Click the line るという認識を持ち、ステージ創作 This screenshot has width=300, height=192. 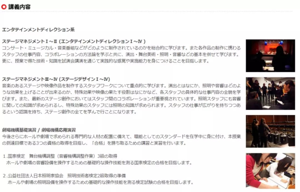[x=69, y=112]
